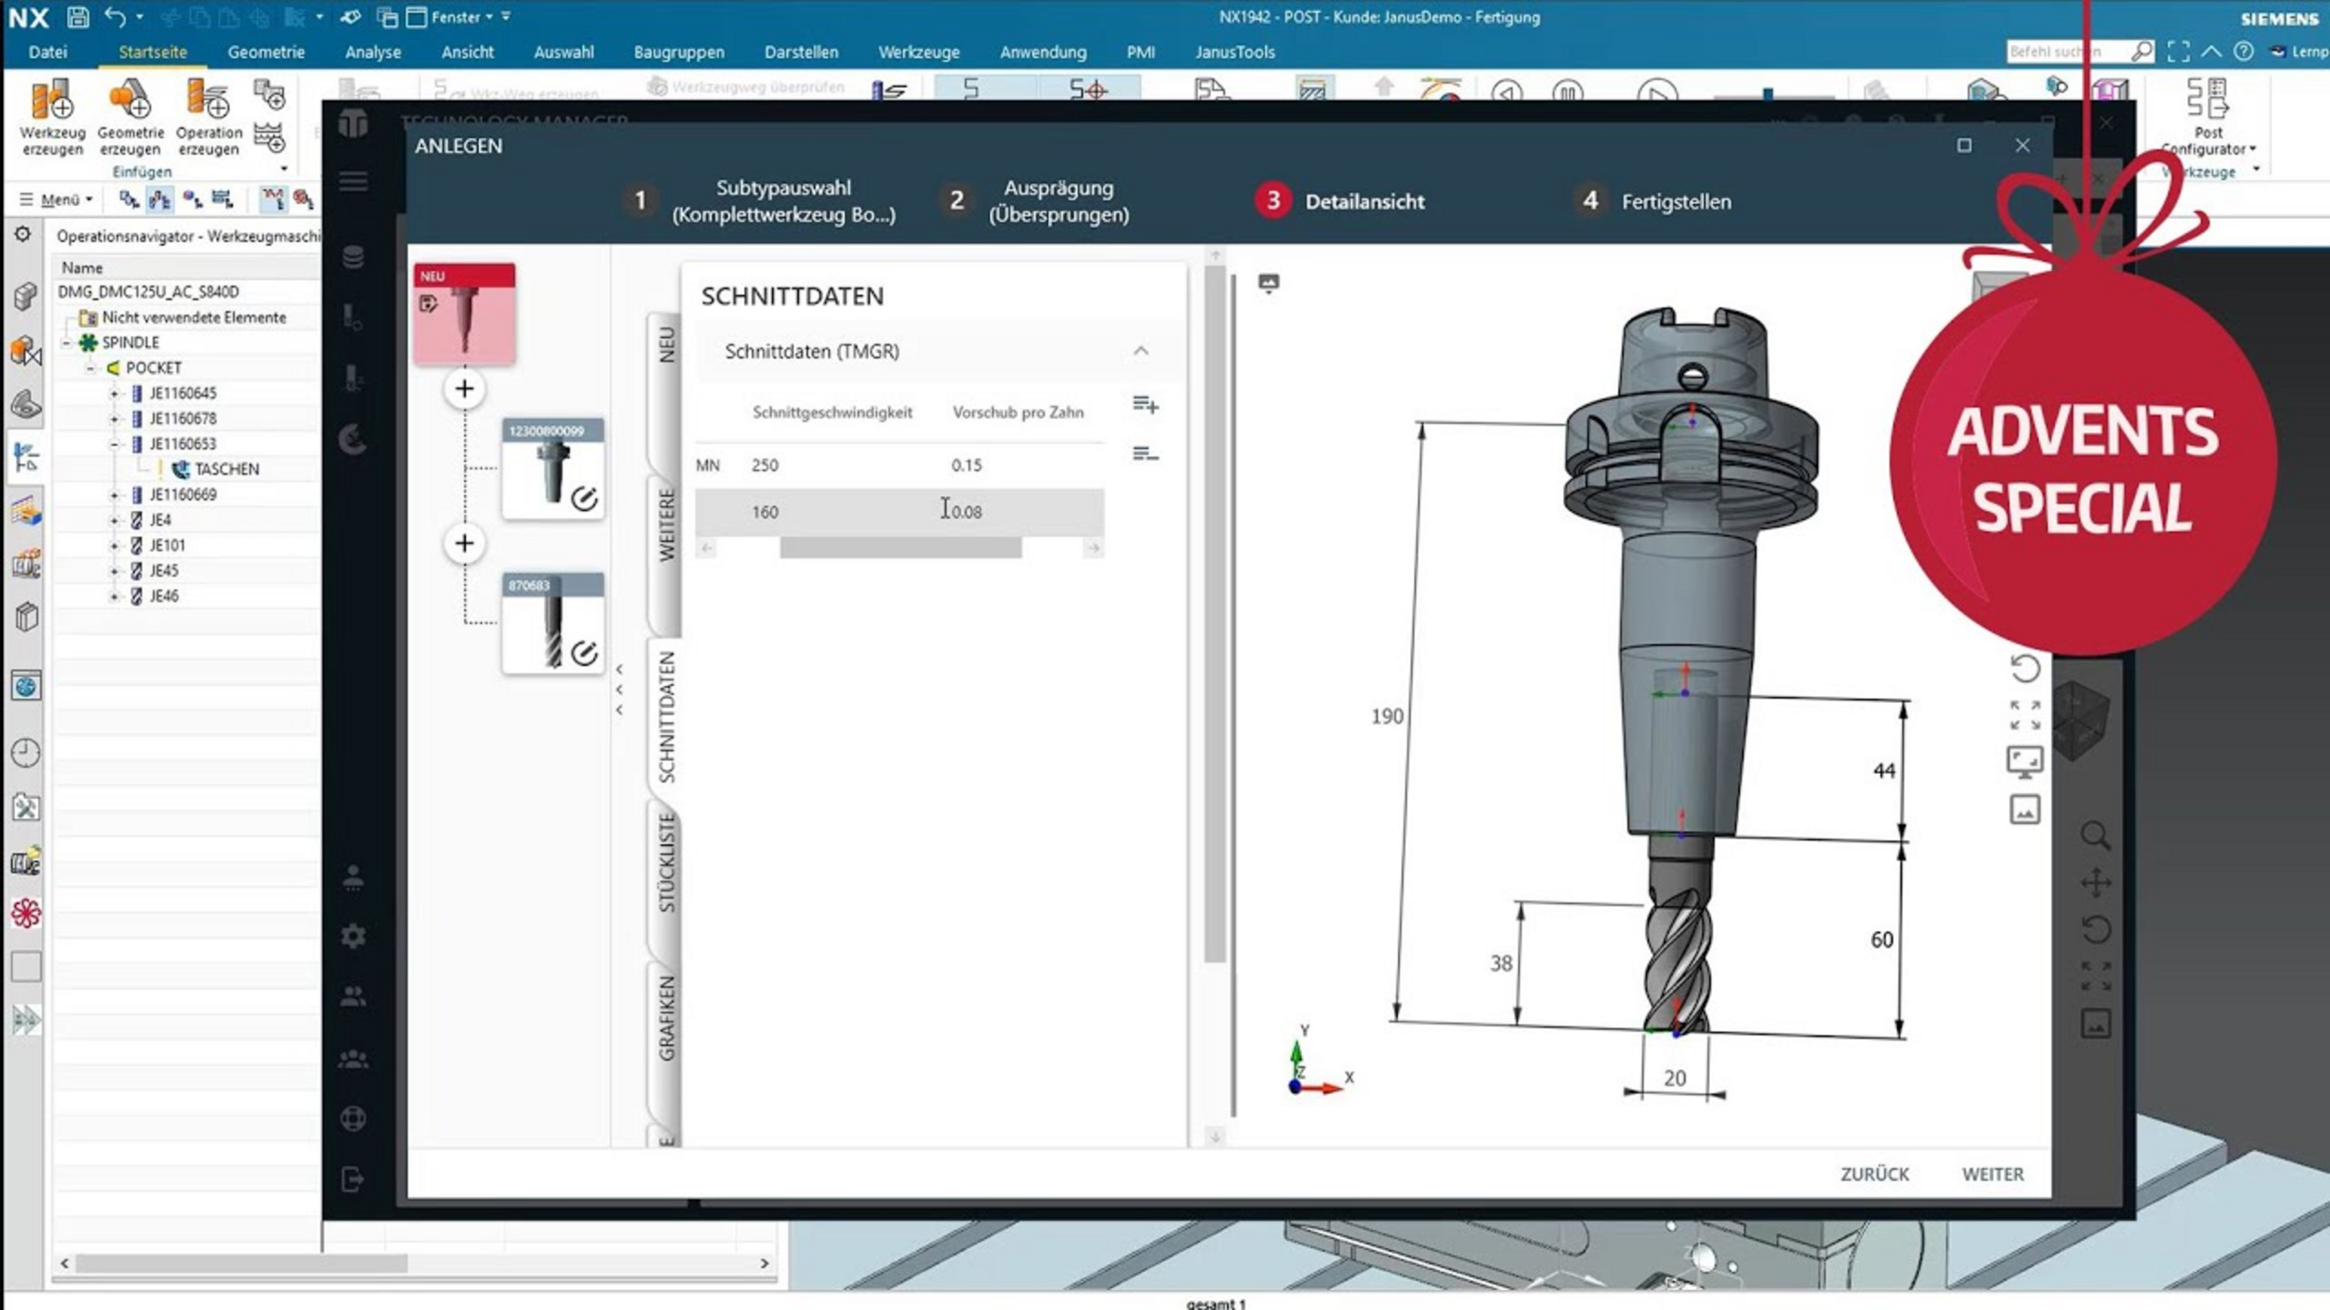Viewport: 2330px width, 1310px height.
Task: Open the Menü dropdown
Action: 56,199
